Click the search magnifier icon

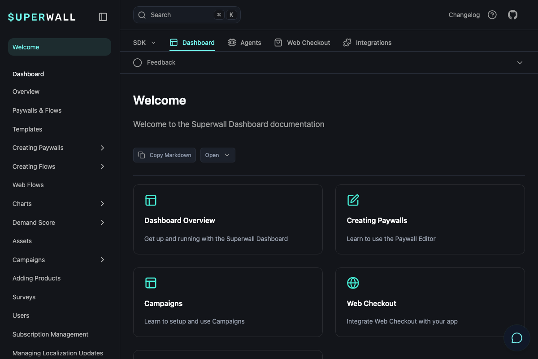pos(142,15)
